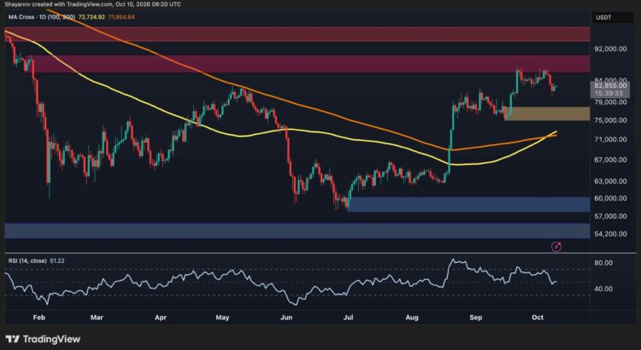Click the TradingView logo
The height and width of the screenshot is (350, 641).
pyautogui.click(x=44, y=339)
